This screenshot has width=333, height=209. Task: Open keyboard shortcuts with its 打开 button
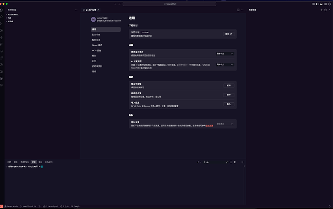coord(229,85)
